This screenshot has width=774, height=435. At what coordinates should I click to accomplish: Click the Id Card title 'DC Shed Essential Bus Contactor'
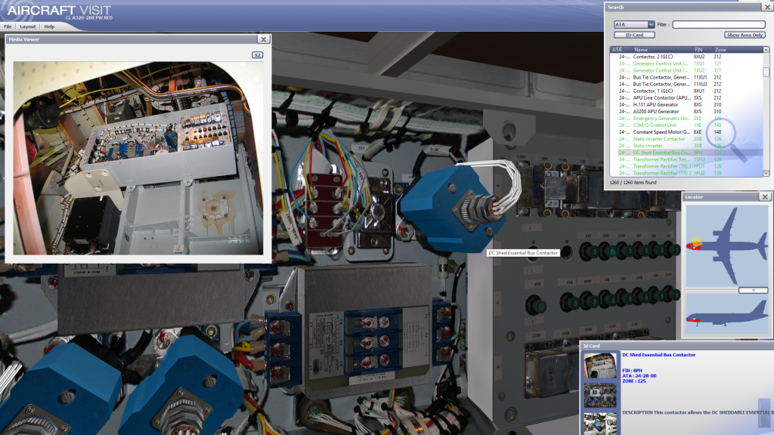[x=658, y=355]
